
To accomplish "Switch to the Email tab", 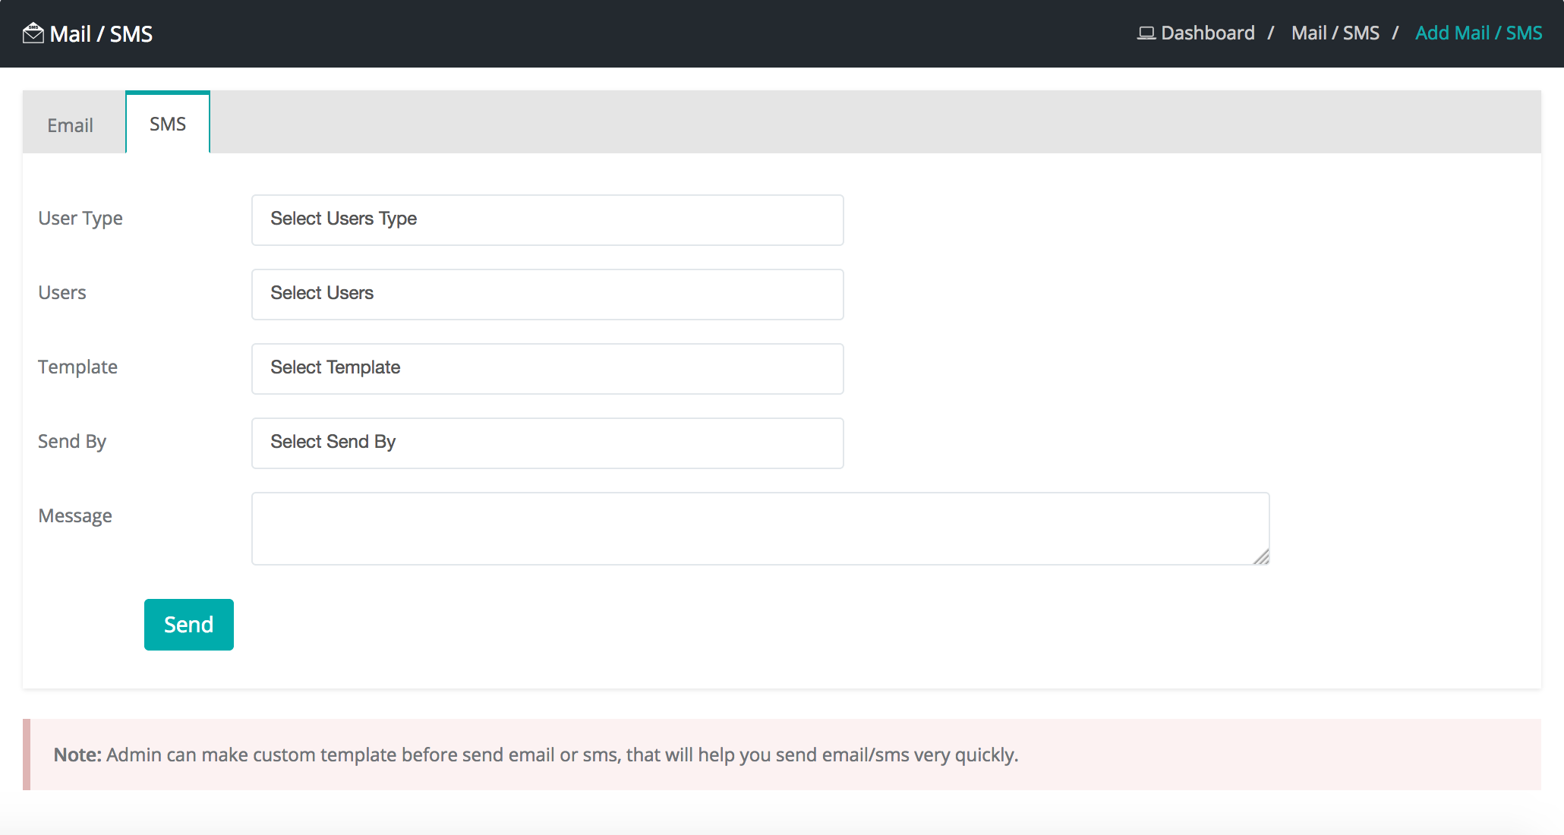I will click(71, 125).
